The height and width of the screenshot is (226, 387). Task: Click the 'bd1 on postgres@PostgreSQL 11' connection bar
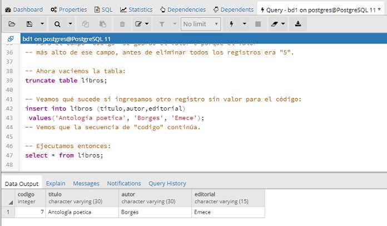tap(204, 39)
